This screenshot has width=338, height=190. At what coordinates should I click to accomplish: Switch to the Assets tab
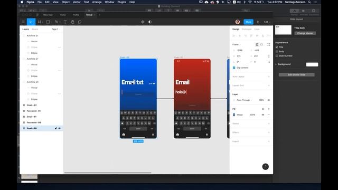35,29
